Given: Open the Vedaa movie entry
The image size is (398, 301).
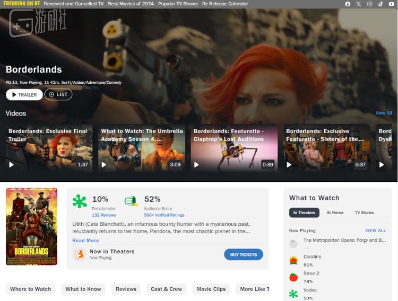Looking at the screenshot, I should click(310, 290).
